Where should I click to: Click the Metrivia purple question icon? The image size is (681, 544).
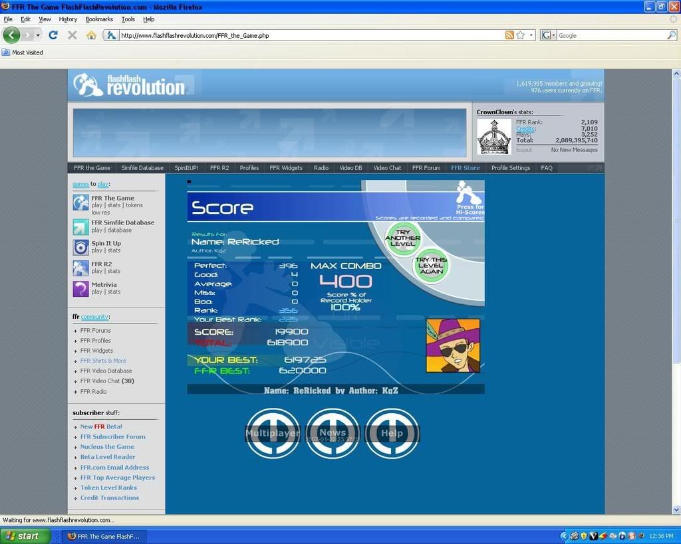80,288
